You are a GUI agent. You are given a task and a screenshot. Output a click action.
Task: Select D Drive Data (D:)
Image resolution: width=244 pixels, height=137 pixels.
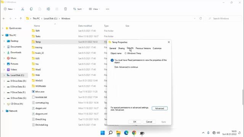click(x=18, y=81)
